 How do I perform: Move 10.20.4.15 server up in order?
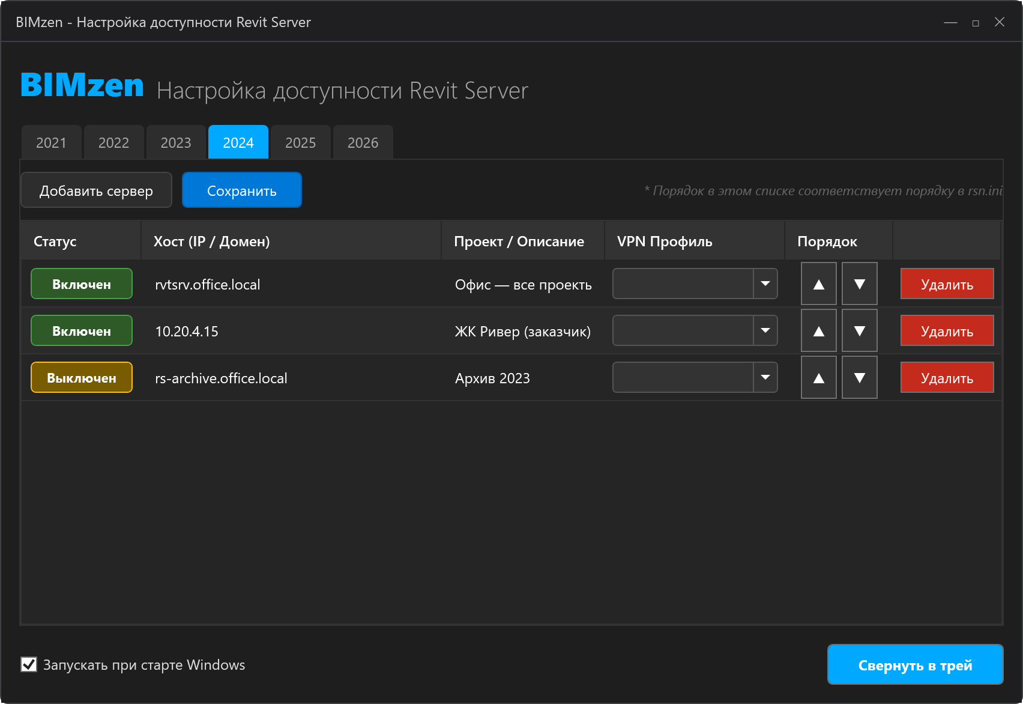click(818, 330)
